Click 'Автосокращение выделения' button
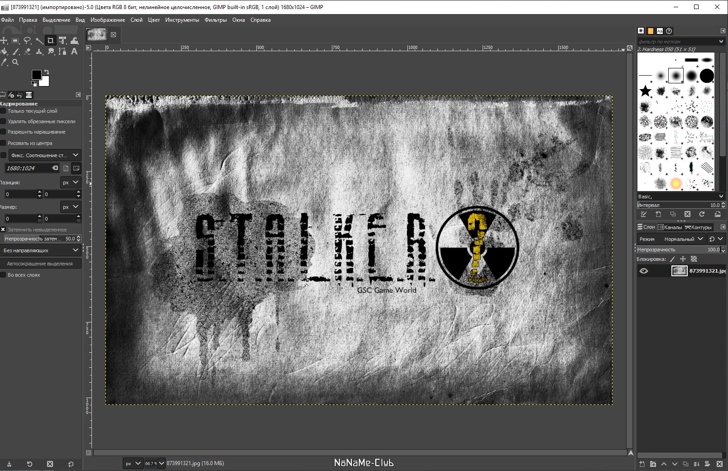 [x=40, y=264]
